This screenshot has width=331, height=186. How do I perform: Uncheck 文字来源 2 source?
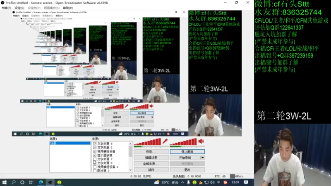tap(95, 148)
